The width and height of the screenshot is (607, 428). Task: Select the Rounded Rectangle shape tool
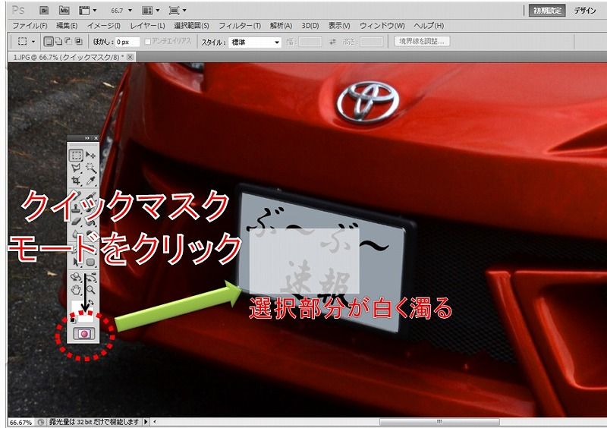(x=90, y=263)
